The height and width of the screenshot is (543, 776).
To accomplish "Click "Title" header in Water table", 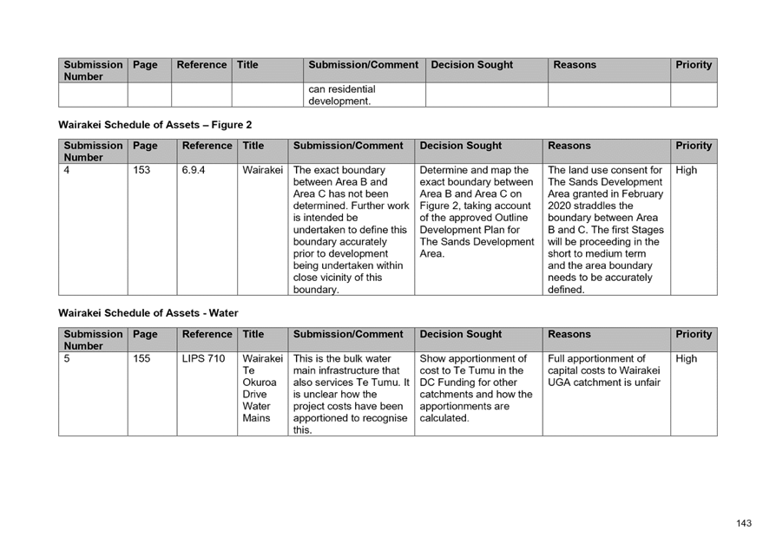I will [263, 340].
